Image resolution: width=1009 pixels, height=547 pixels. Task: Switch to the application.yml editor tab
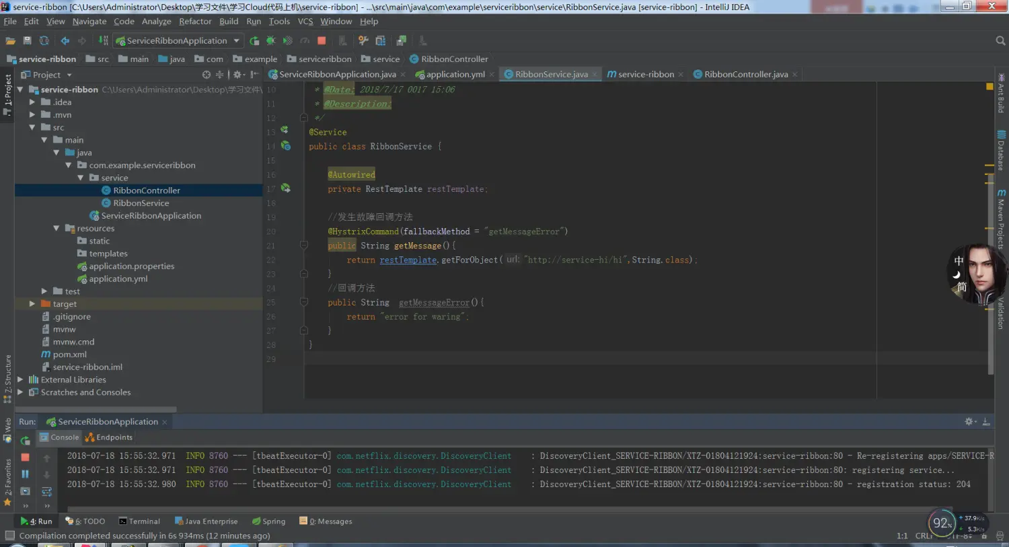[x=455, y=75]
